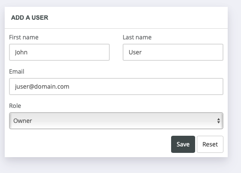Click the up-down arrows icon on Role selector

[218, 121]
